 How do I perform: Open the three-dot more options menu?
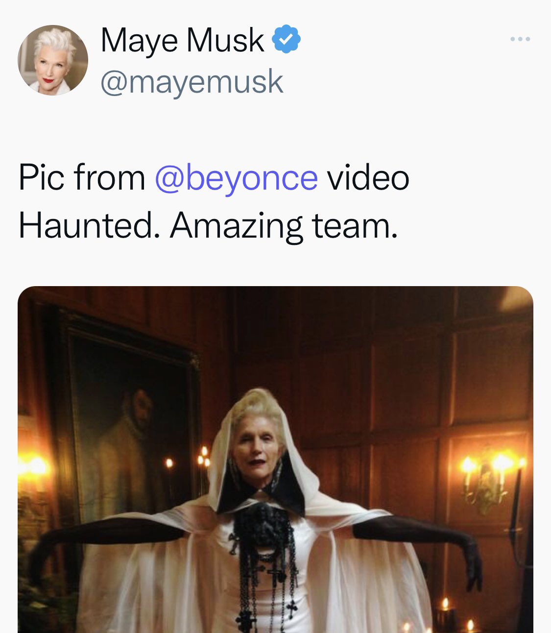click(520, 39)
